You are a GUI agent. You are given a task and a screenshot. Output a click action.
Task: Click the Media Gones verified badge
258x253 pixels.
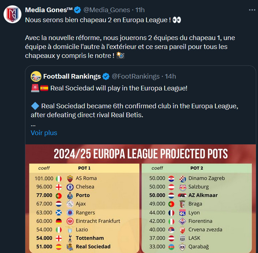(x=77, y=10)
